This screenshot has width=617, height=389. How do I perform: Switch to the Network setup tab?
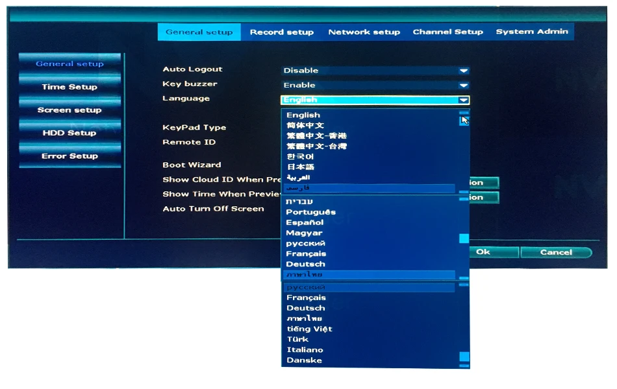tap(364, 32)
